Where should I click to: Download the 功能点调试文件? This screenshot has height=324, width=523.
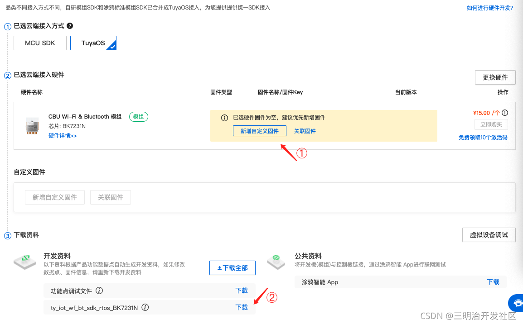click(x=242, y=291)
